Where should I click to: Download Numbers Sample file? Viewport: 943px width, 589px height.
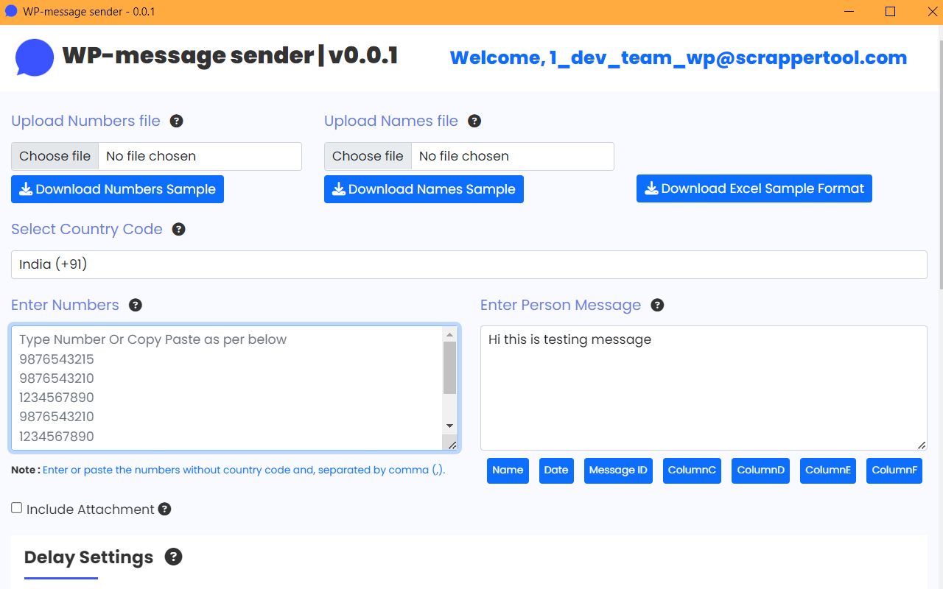tap(117, 189)
